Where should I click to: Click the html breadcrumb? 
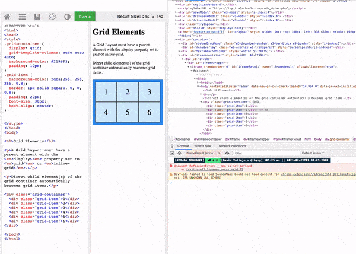pos(307,139)
